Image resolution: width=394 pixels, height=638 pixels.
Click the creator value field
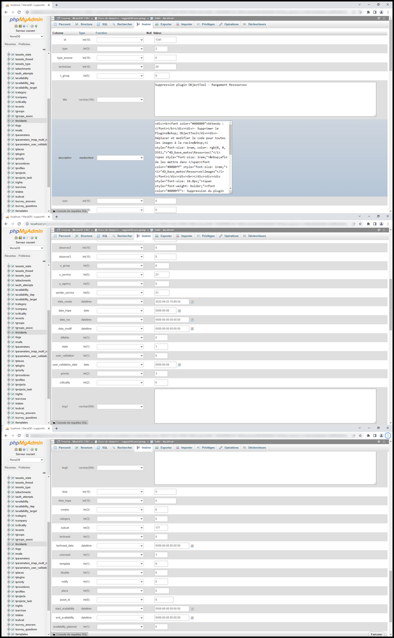coord(161,509)
